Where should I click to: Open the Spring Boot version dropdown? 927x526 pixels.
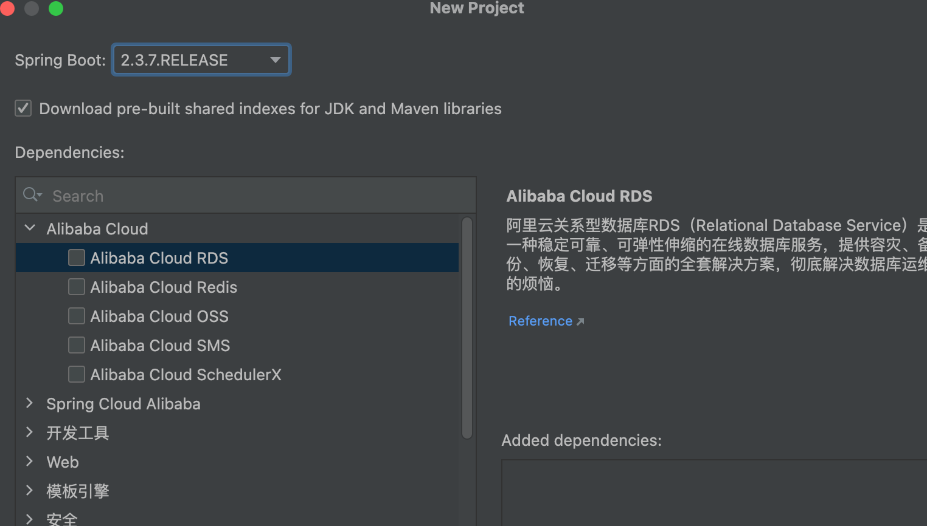click(x=201, y=60)
